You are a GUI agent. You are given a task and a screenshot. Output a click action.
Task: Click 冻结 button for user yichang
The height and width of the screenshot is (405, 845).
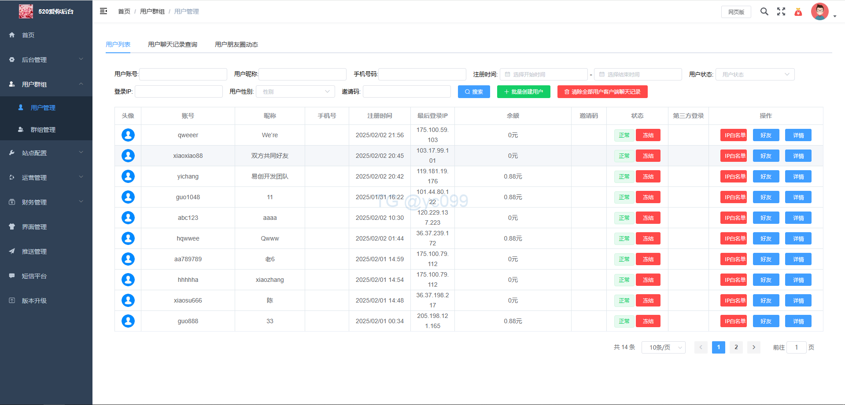tap(648, 176)
